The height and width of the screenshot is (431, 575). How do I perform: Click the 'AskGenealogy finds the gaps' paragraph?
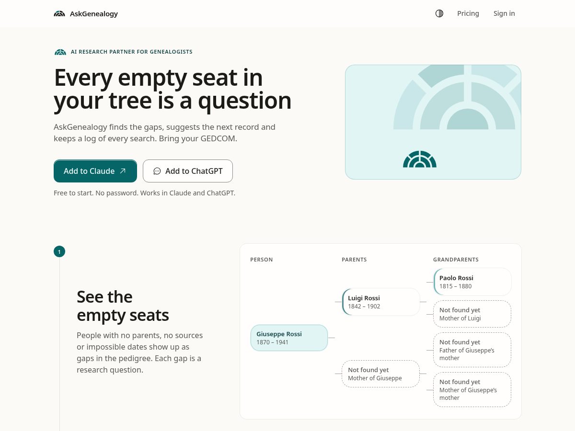pyautogui.click(x=164, y=133)
